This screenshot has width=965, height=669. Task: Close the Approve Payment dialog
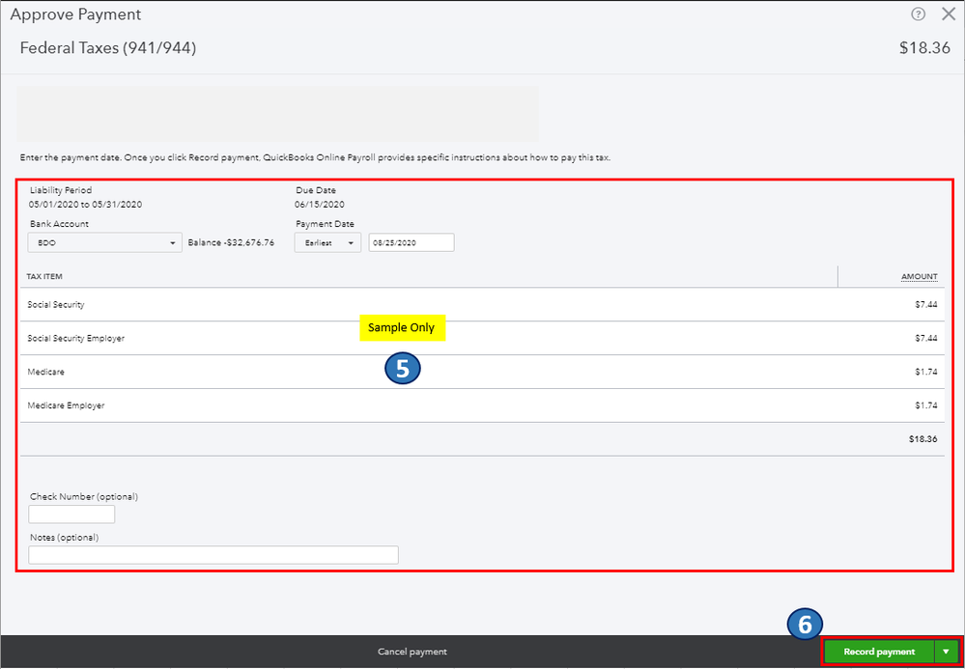pyautogui.click(x=949, y=14)
